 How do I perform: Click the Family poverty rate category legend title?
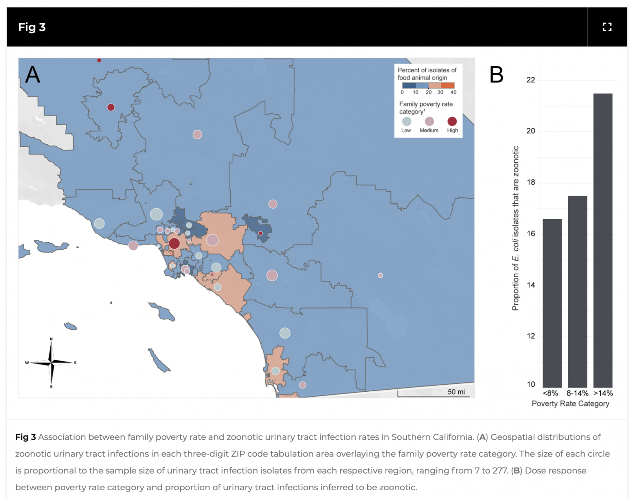pos(426,108)
